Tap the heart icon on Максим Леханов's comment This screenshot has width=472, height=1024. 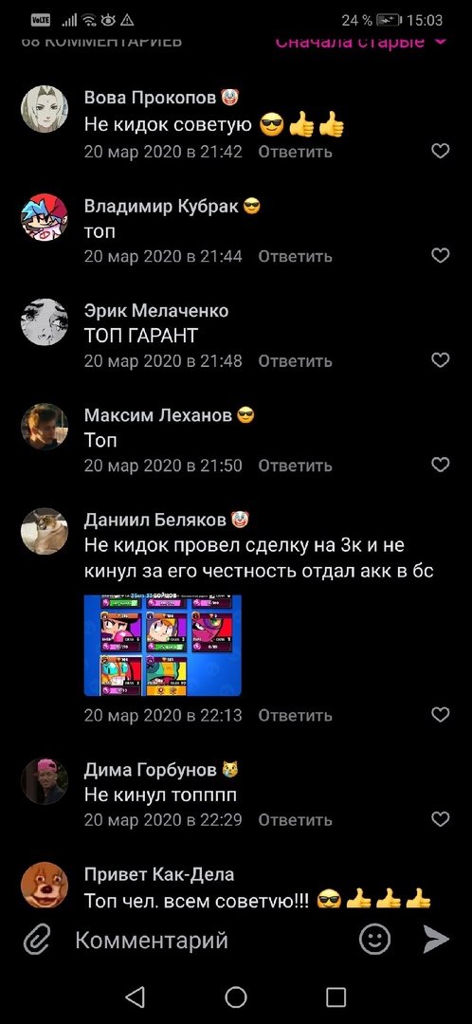(x=441, y=465)
